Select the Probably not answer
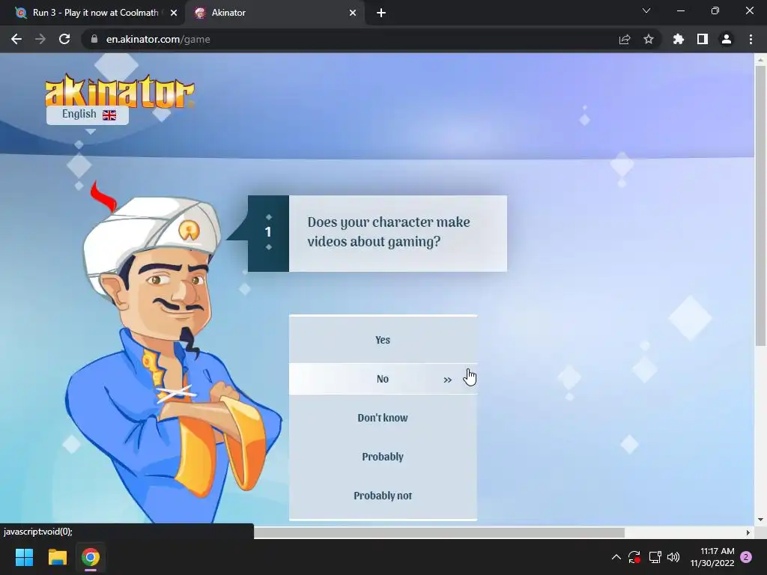Screen dimensions: 767x575 coord(383,496)
